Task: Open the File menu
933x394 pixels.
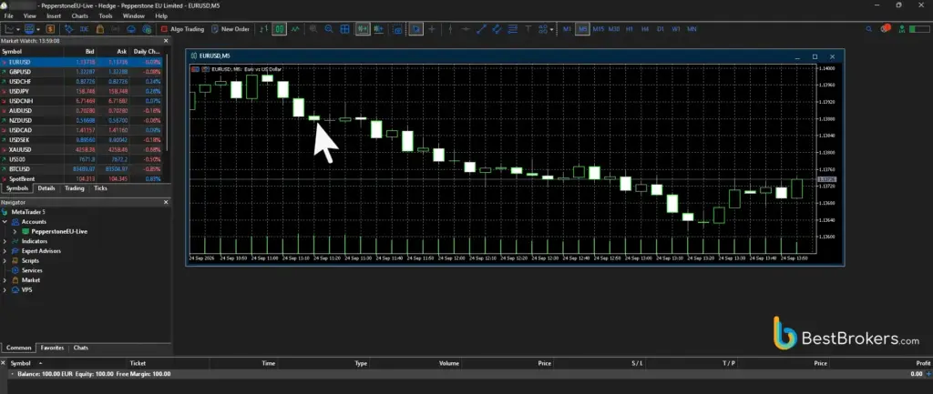Action: tap(9, 16)
